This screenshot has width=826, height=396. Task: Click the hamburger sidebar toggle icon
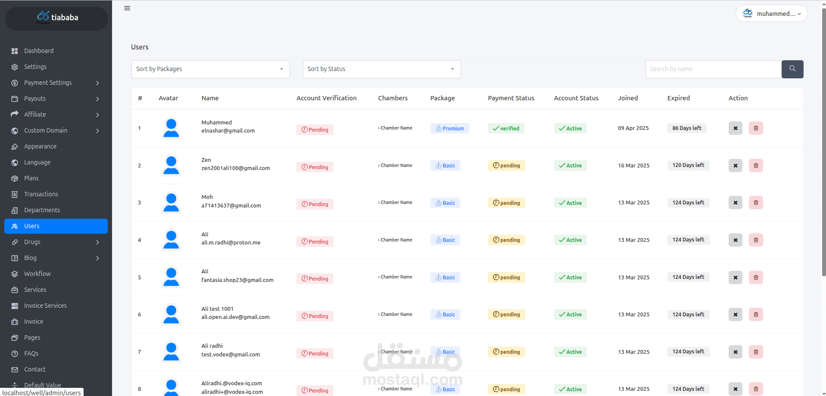click(x=127, y=8)
